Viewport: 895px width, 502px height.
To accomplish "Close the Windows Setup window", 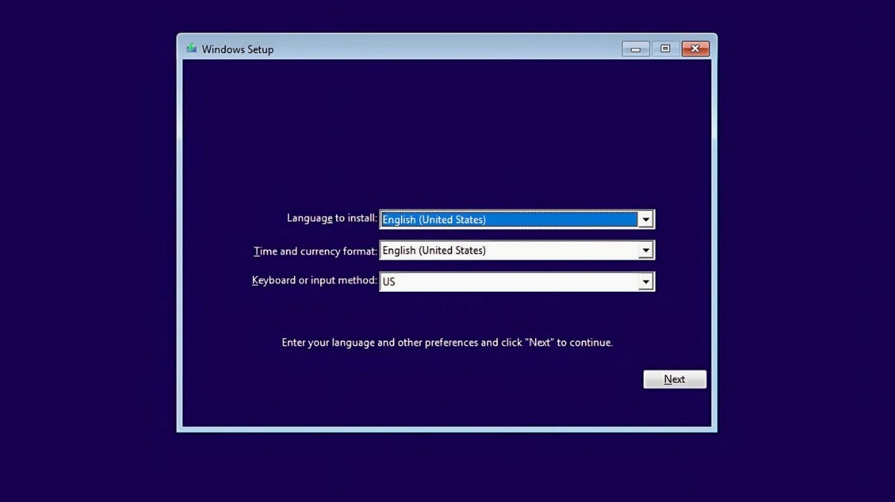I will click(x=695, y=49).
